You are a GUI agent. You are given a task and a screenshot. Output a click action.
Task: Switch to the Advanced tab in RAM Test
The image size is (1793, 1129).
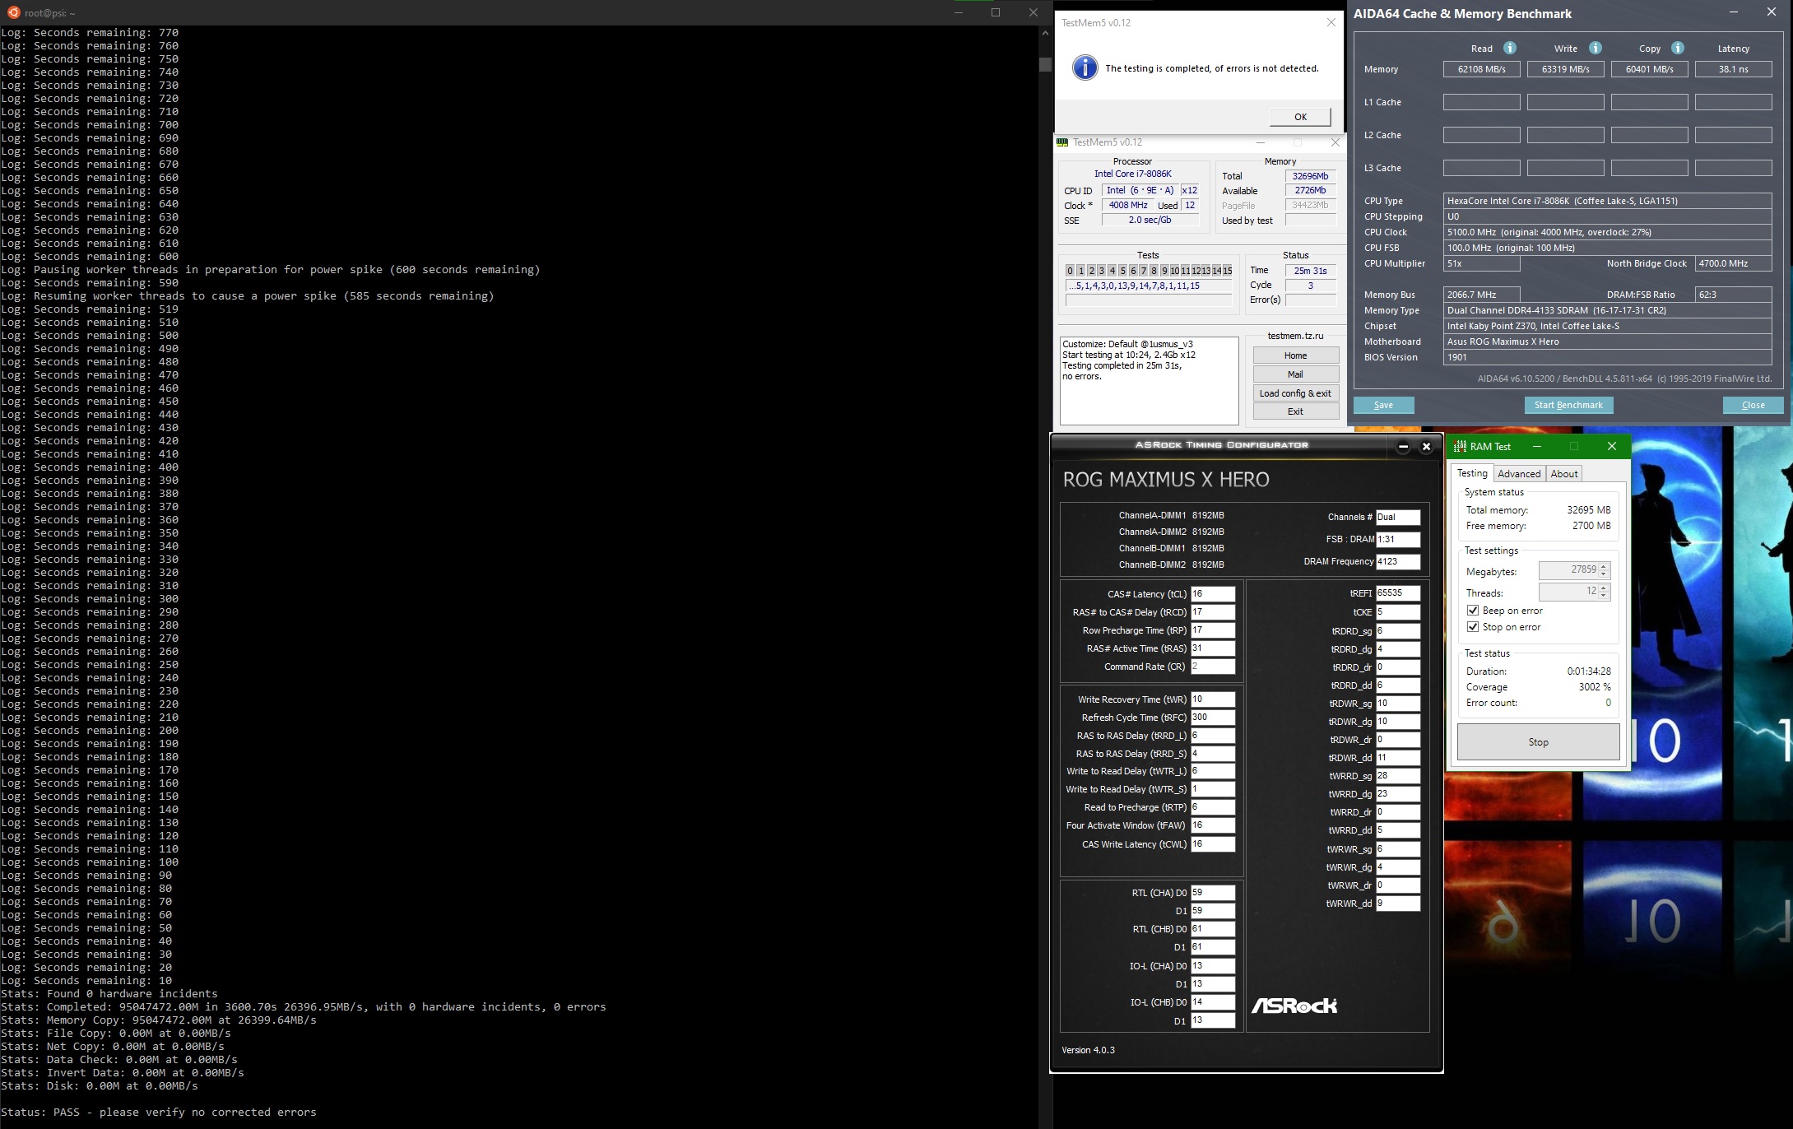1518,473
